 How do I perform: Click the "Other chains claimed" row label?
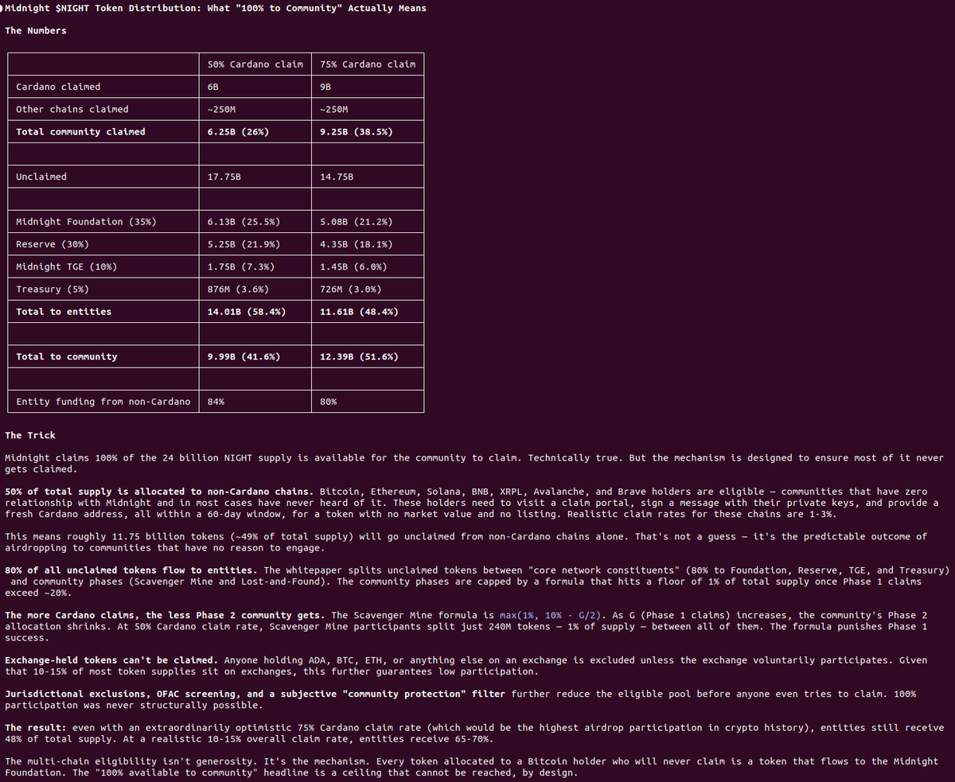pos(72,109)
